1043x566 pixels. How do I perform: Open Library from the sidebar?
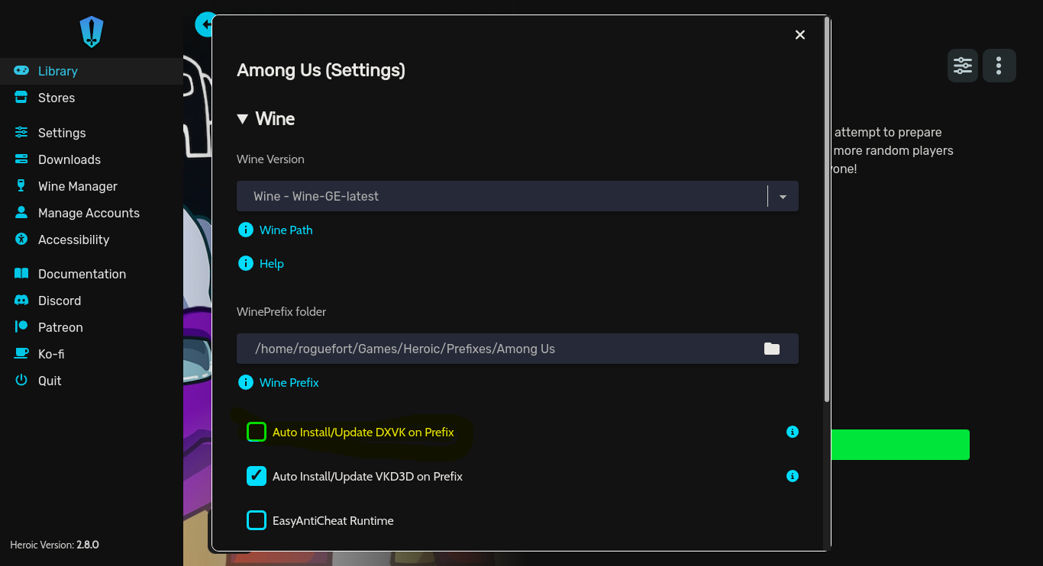point(92,71)
